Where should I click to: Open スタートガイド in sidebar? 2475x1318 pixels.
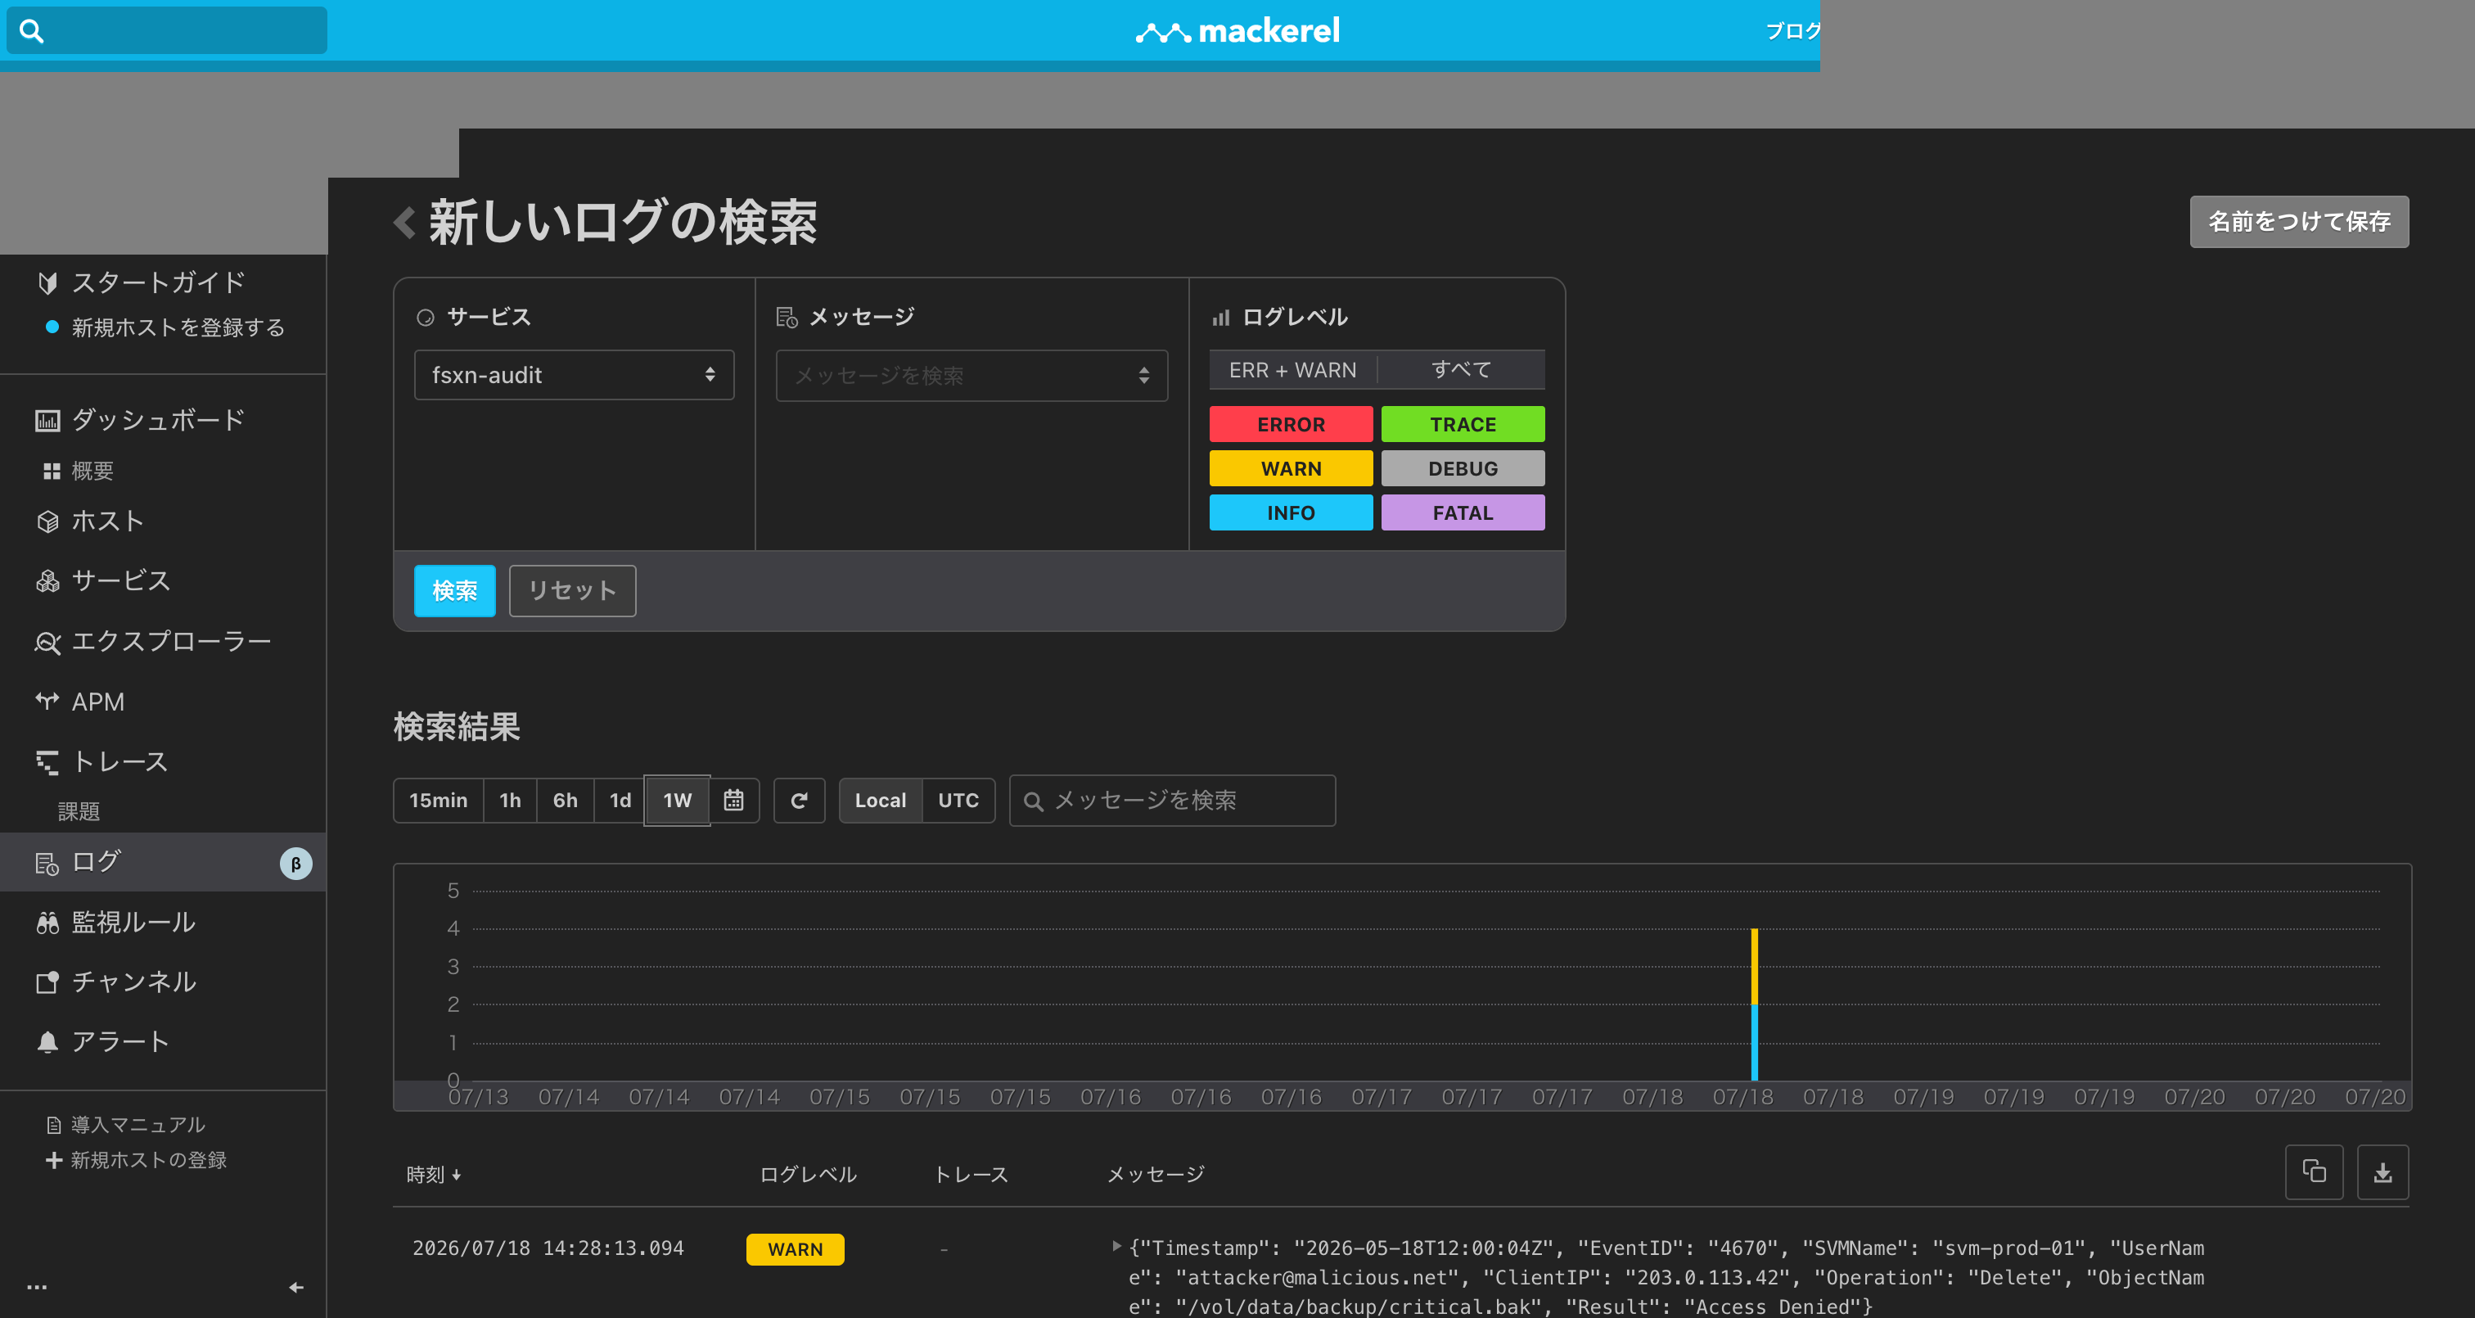coord(159,282)
